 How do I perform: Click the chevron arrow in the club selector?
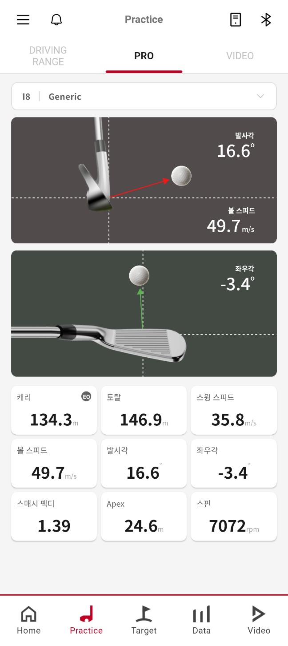click(260, 97)
